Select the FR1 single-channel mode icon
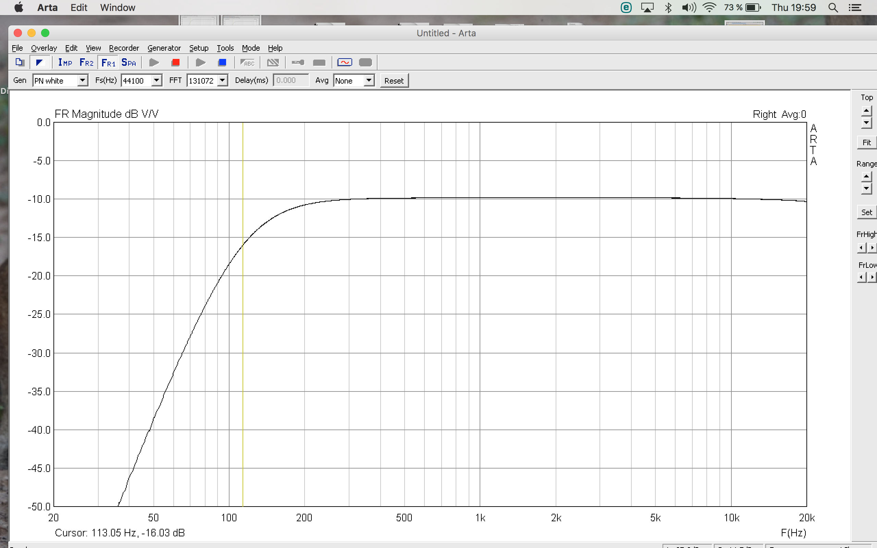877x548 pixels. 108,63
